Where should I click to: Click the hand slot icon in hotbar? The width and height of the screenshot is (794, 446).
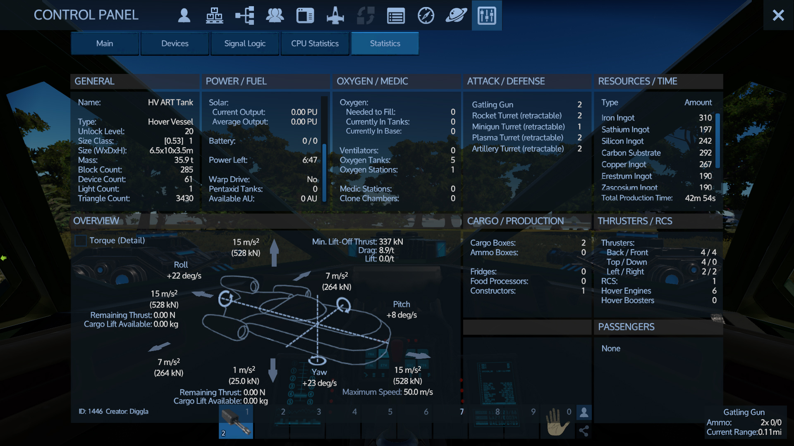(x=558, y=422)
